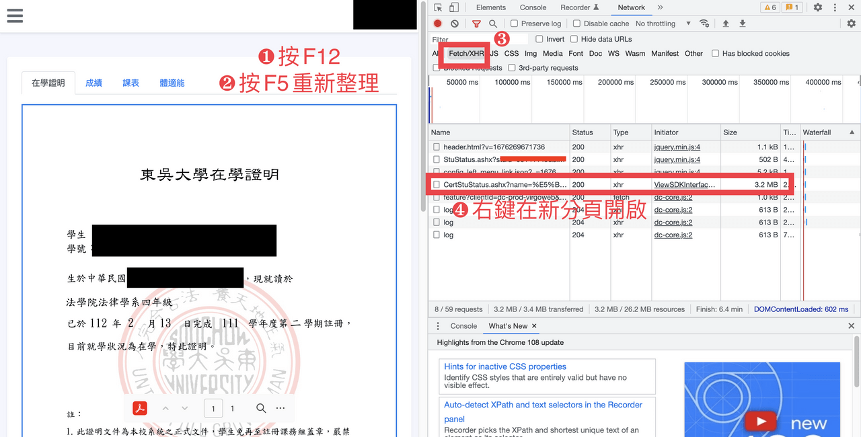Select the 在學證明 tab
This screenshot has height=437, width=861.
pyautogui.click(x=48, y=83)
